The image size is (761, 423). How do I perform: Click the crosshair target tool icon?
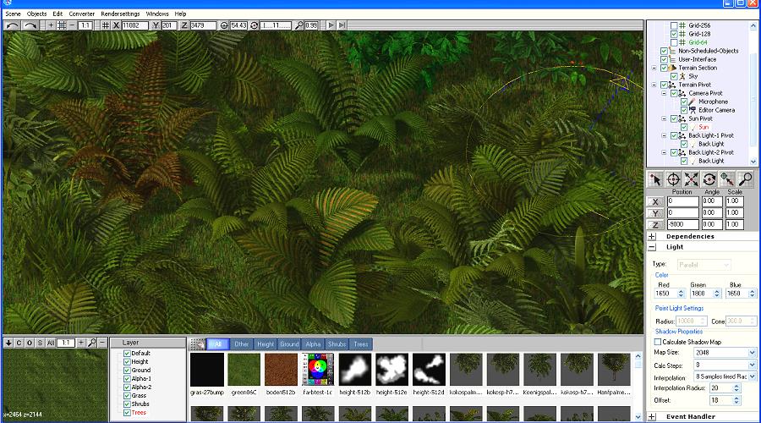pyautogui.click(x=673, y=179)
